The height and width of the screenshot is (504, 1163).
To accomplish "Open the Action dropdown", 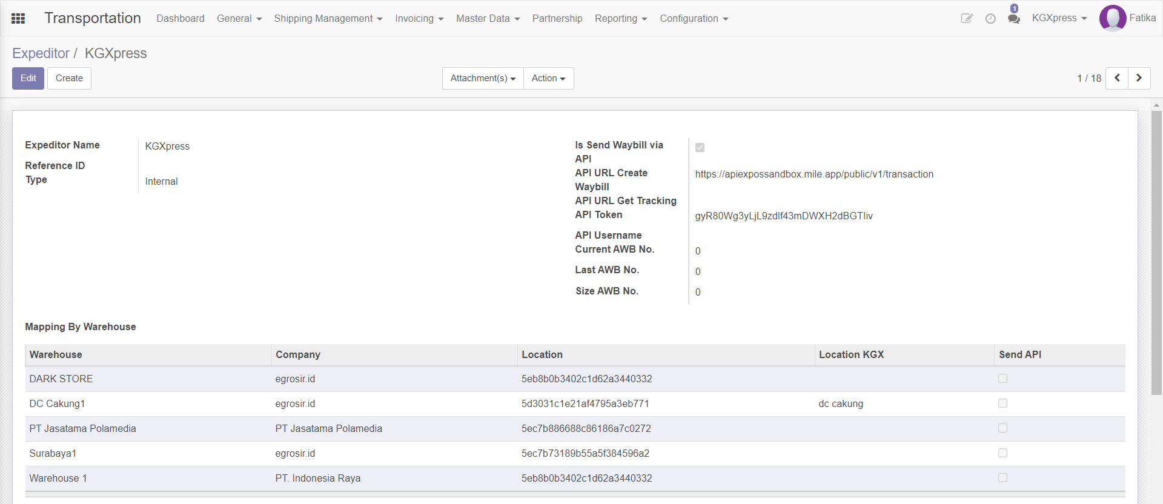I will tap(548, 78).
